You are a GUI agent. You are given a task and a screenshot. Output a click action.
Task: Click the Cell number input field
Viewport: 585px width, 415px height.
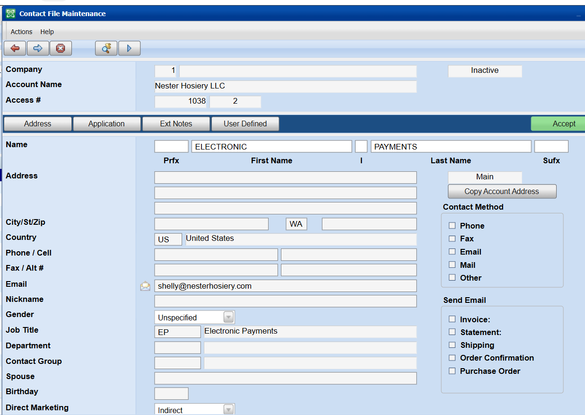[x=349, y=255]
